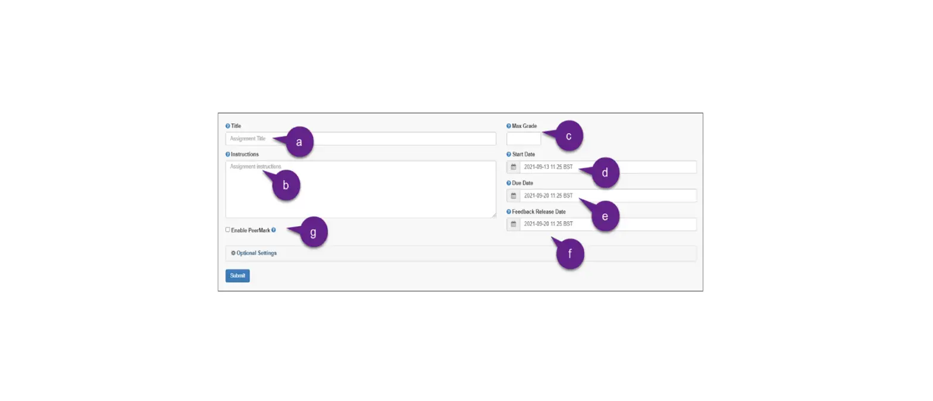Open the Start Date calendar picker
The width and height of the screenshot is (933, 401).
coord(513,167)
